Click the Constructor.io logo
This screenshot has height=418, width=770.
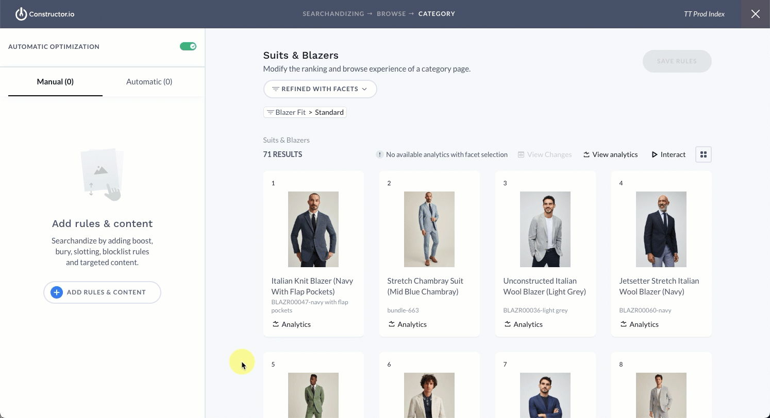(x=45, y=14)
